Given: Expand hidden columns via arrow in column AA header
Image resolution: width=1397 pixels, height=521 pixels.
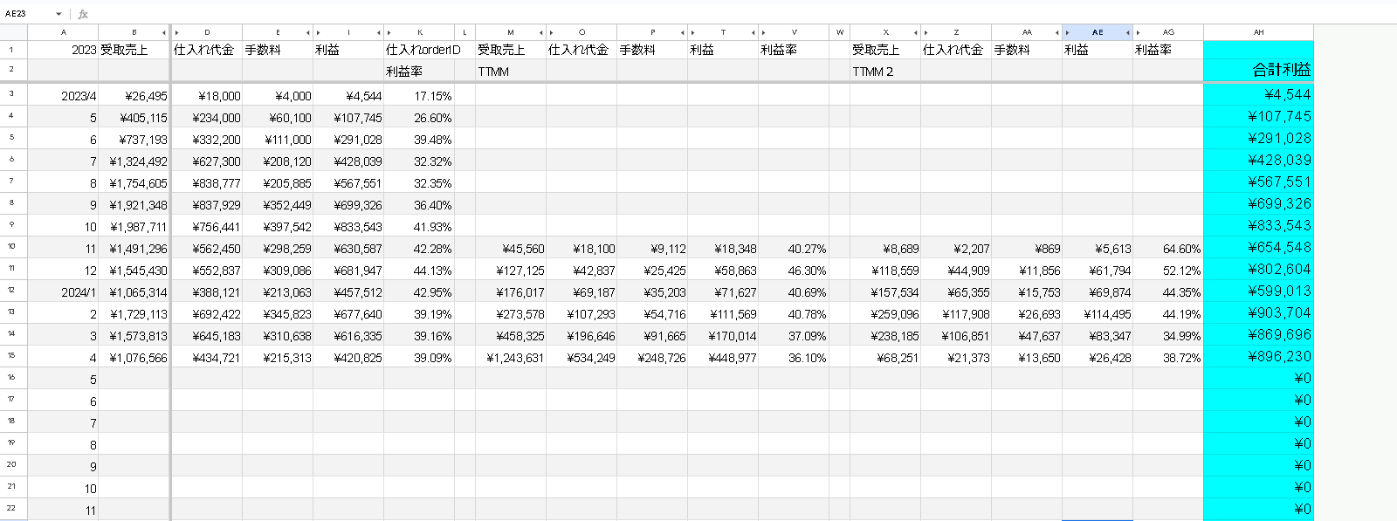Looking at the screenshot, I should (x=1056, y=32).
